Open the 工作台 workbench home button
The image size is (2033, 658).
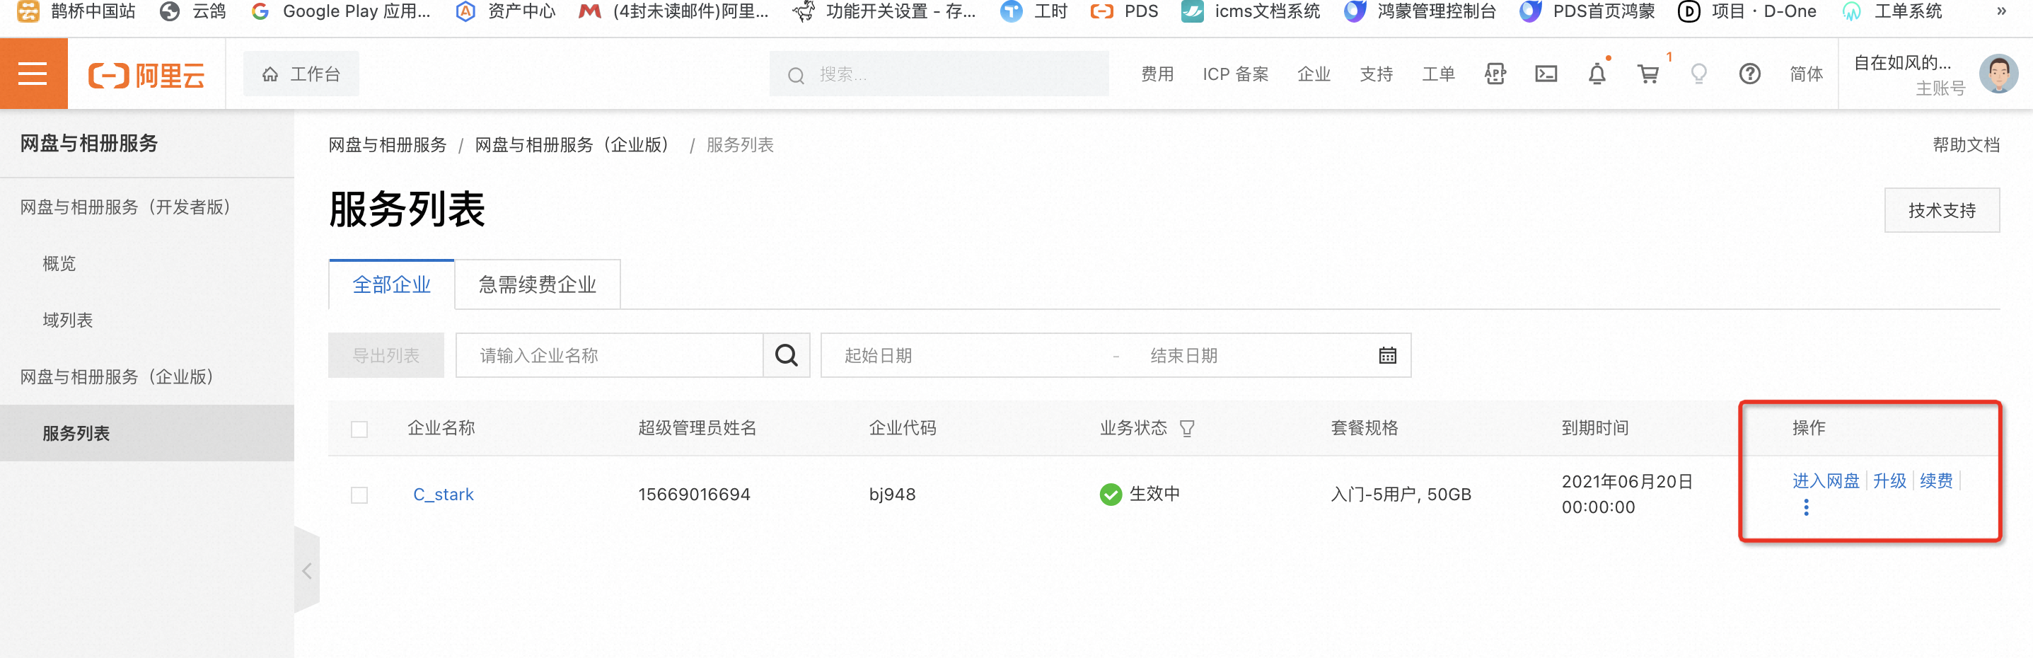coord(301,74)
